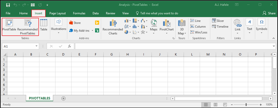Click the zoom slider handle
This screenshot has width=278, height=108.
pos(246,105)
